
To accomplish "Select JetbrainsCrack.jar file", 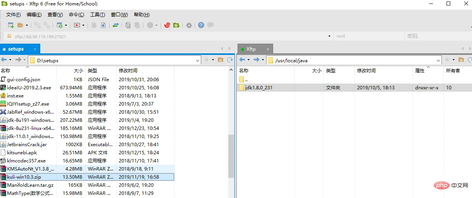I will pos(87,145).
